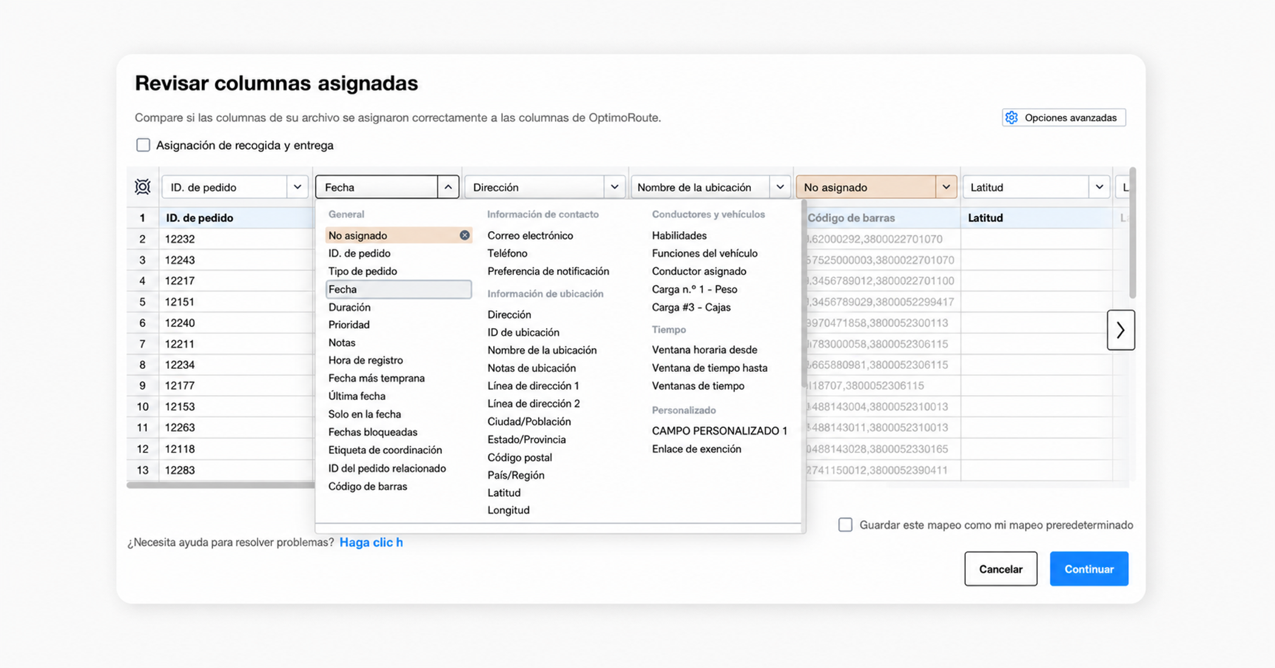Click cell 12283 in row 13
Screen dimensions: 1275x668
237,470
